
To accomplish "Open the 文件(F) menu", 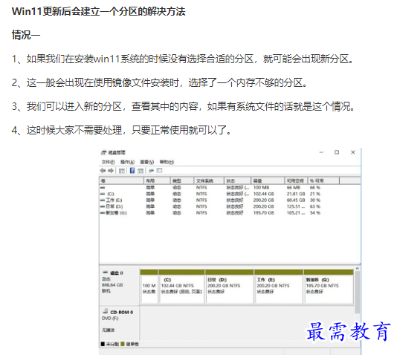I will tap(108, 162).
